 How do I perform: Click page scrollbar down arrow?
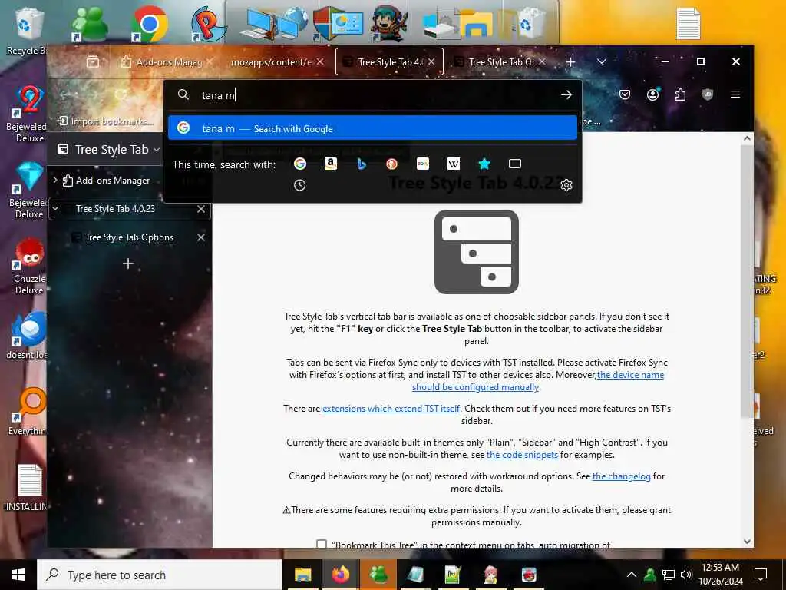click(747, 542)
